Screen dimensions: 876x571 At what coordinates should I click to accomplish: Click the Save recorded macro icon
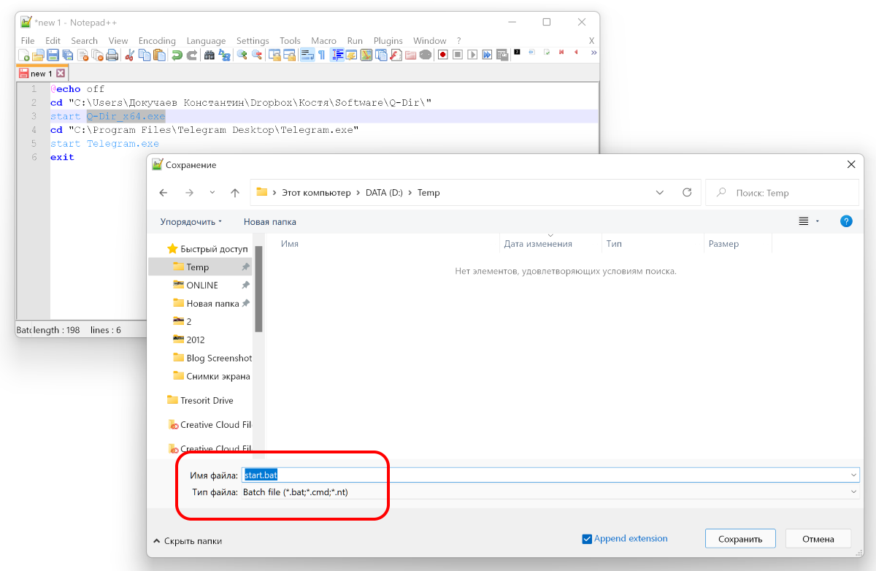coord(502,55)
